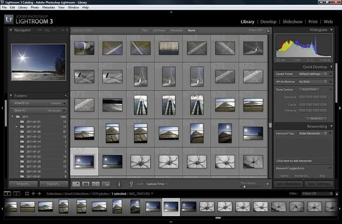
Task: Select main window button 1 in filmstrip bar
Action: click(x=7, y=194)
